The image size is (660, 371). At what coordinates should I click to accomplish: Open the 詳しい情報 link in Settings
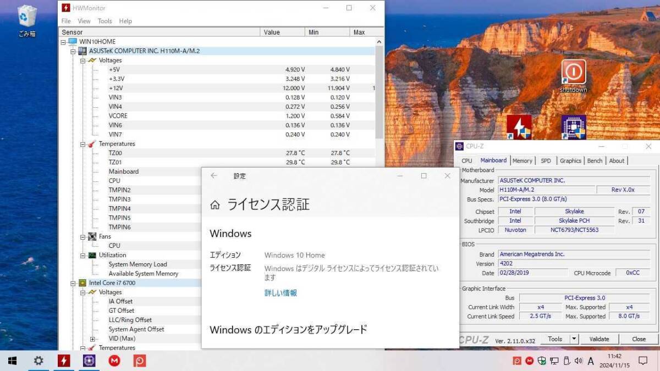coord(280,293)
